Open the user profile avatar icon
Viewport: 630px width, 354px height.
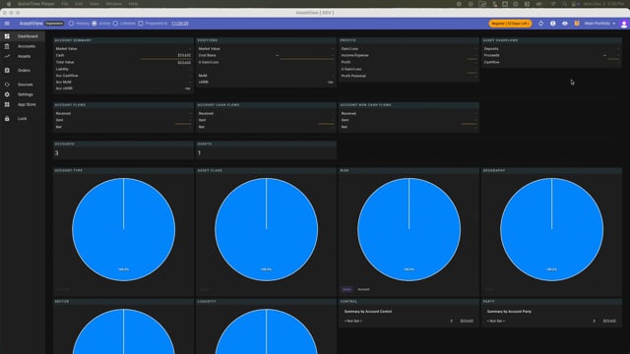624,24
